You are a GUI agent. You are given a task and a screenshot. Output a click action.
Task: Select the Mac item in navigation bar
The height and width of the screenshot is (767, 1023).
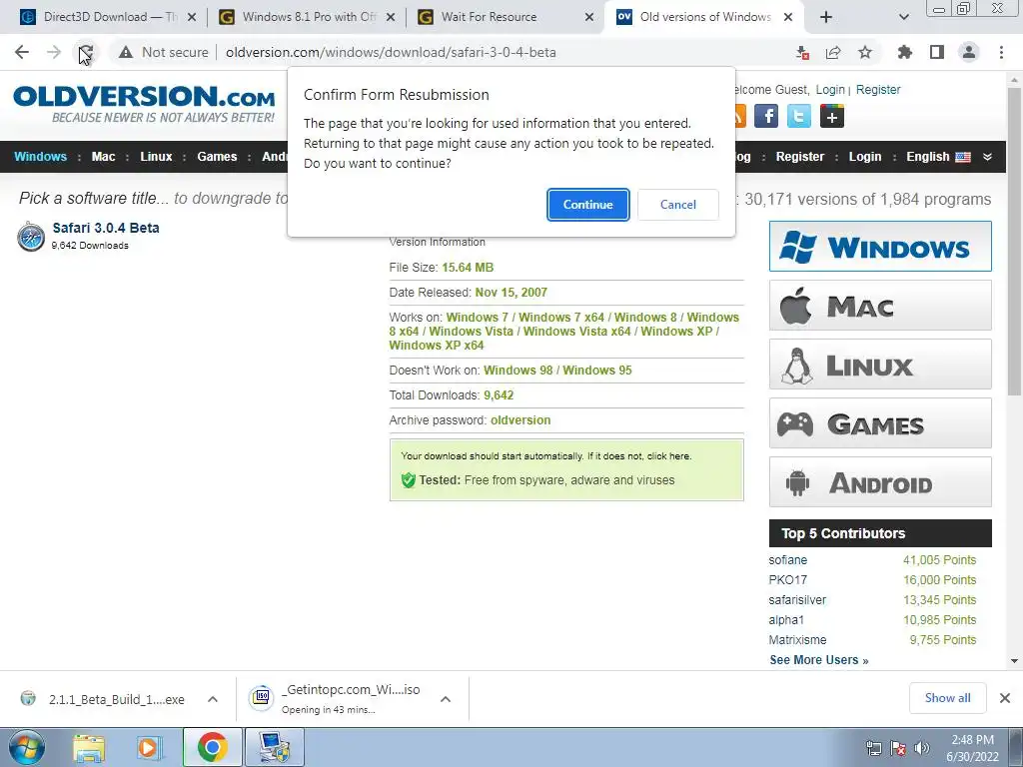tap(103, 157)
